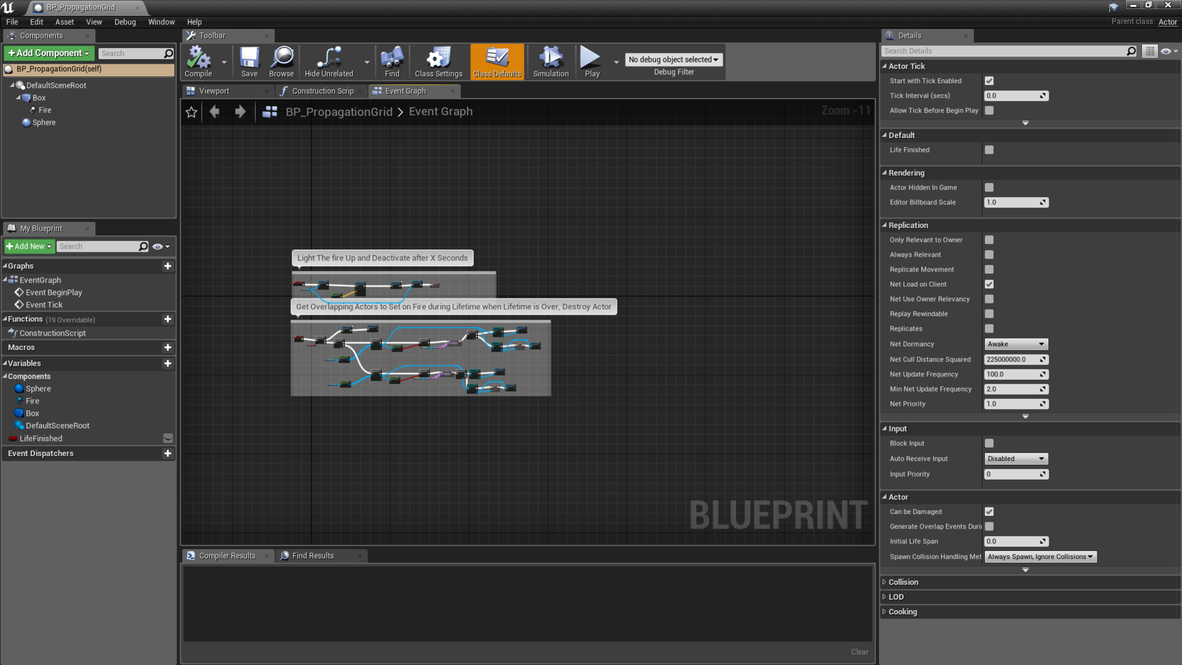Toggle Start with Tick Enabled
The height and width of the screenshot is (665, 1182).
click(989, 81)
